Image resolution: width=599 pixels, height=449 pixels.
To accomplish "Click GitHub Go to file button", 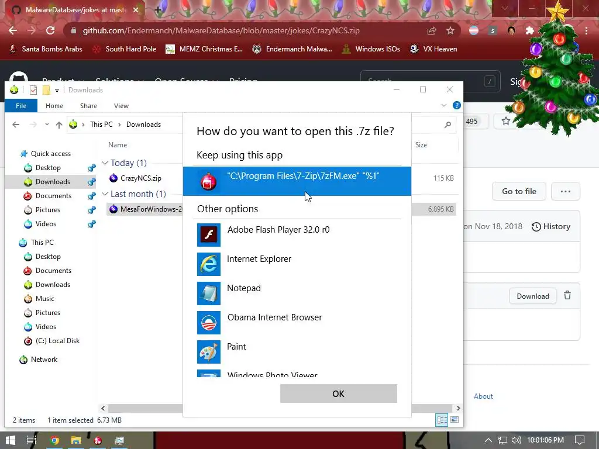I will [519, 191].
